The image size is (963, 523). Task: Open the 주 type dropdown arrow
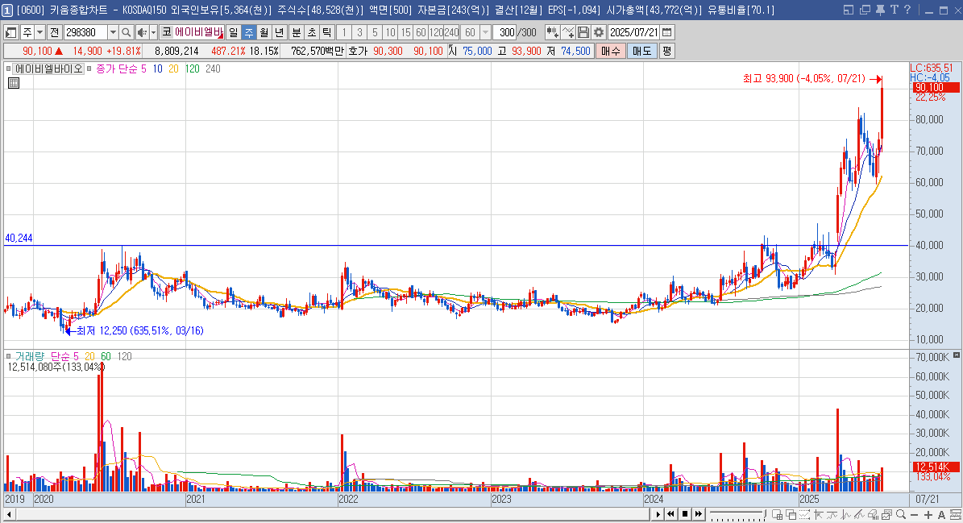tap(40, 32)
